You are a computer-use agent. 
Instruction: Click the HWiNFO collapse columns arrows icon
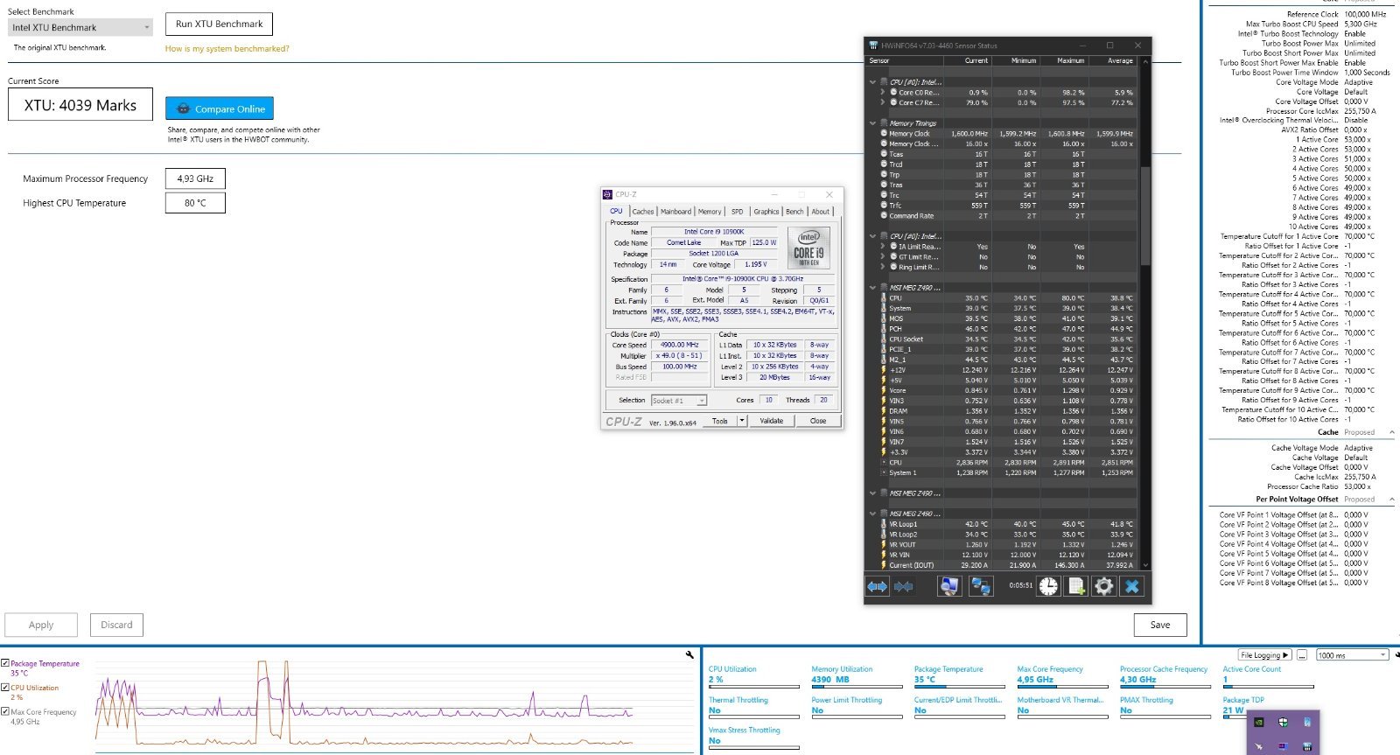click(904, 586)
